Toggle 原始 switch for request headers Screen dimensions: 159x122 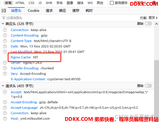pos(148,86)
